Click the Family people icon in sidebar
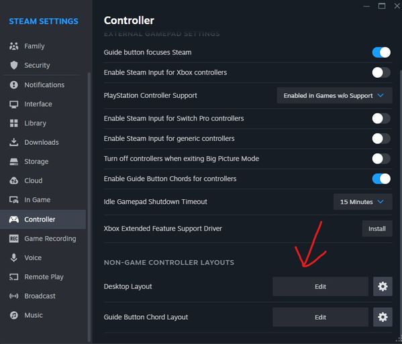Screen dimensions: 402x344 [14, 46]
